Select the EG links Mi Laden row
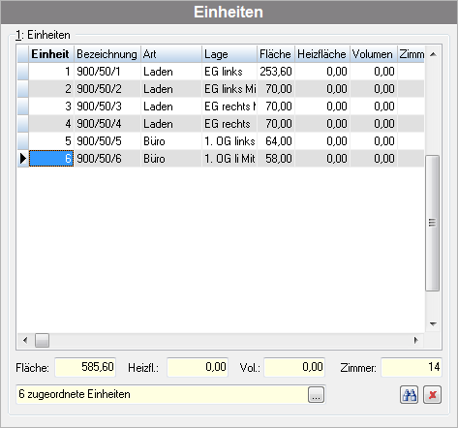Image resolution: width=458 pixels, height=428 pixels. [x=221, y=89]
